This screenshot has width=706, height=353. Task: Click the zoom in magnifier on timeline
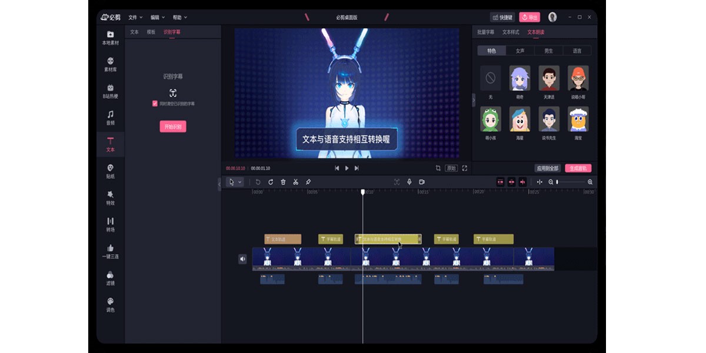[x=590, y=182]
